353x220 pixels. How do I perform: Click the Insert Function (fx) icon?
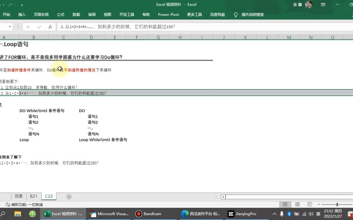click(x=50, y=27)
